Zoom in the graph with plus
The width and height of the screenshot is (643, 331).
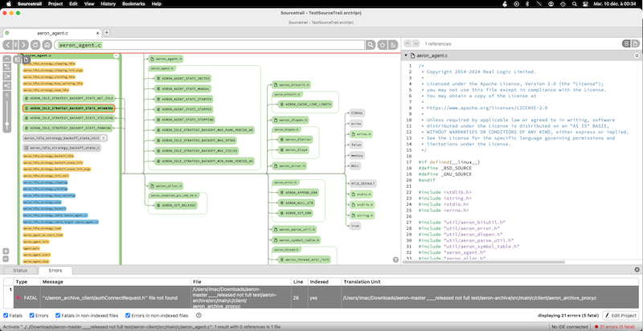point(6,251)
